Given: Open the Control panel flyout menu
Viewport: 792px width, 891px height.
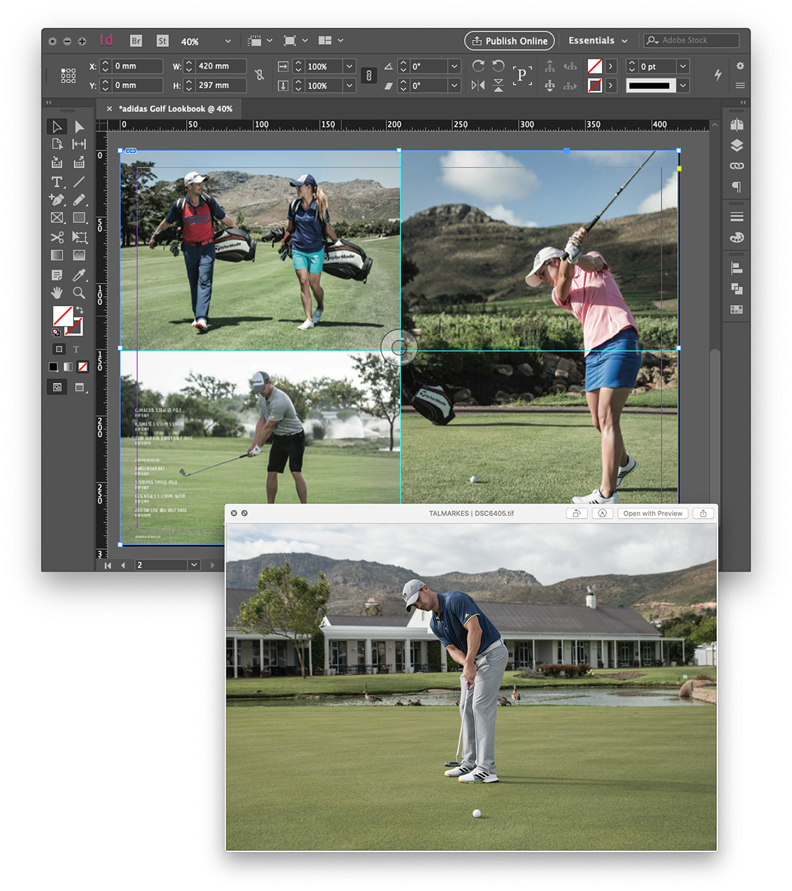Looking at the screenshot, I should coord(741,85).
